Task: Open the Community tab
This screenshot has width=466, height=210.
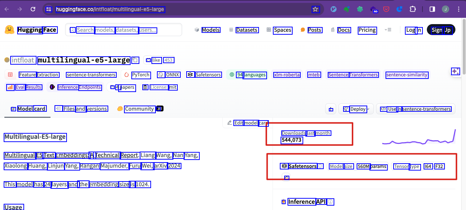Action: point(139,109)
